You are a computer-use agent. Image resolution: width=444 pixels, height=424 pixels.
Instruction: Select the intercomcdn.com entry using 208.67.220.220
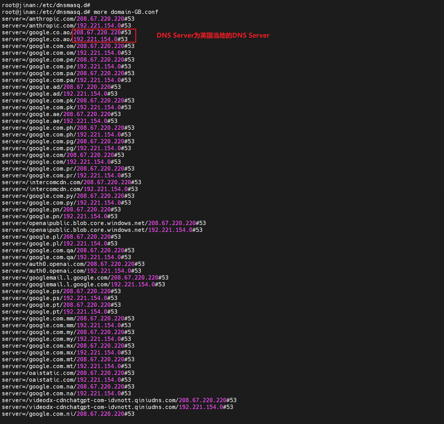coord(71,182)
